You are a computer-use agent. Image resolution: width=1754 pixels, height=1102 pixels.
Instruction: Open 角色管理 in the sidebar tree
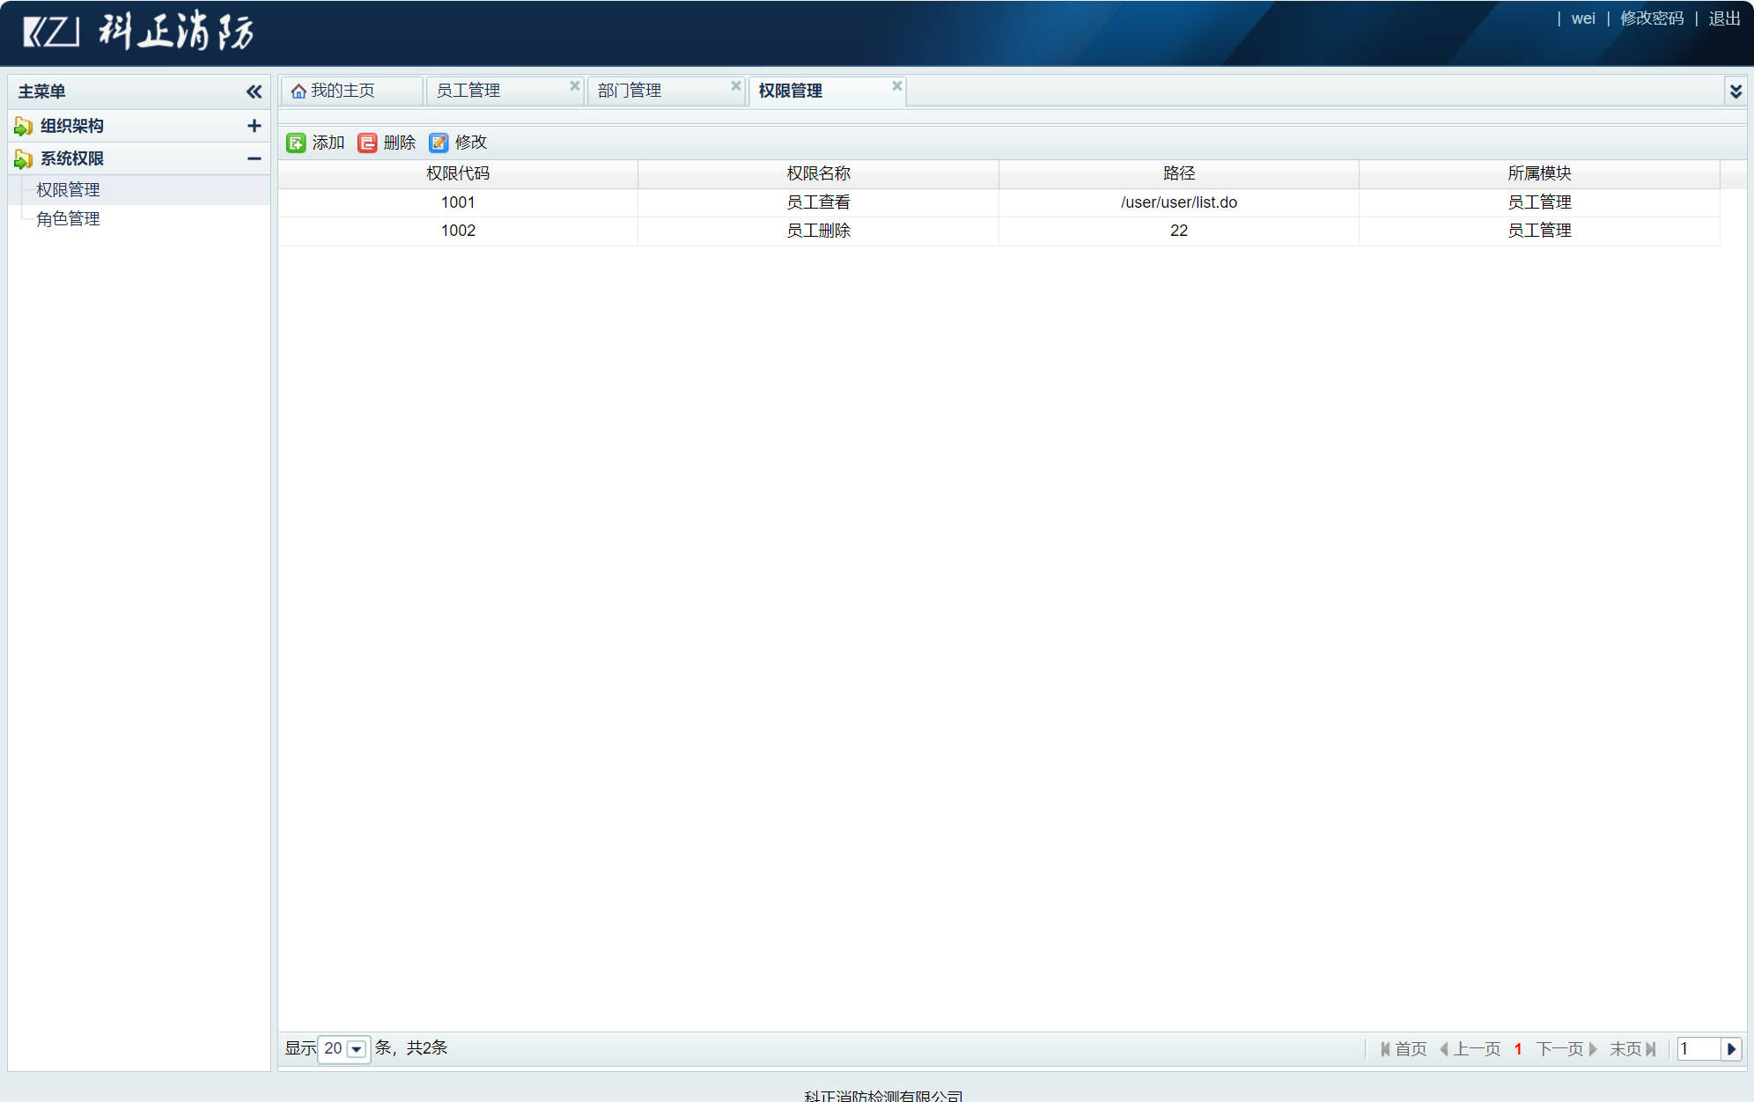68,218
